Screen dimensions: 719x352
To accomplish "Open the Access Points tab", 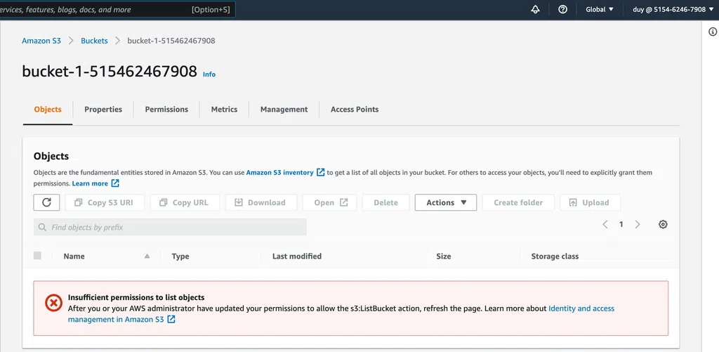I will [355, 109].
